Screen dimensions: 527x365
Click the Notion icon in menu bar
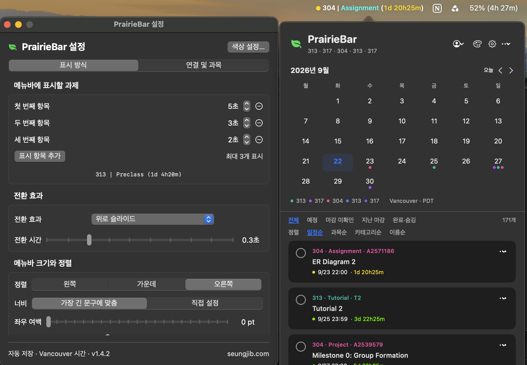click(x=437, y=8)
